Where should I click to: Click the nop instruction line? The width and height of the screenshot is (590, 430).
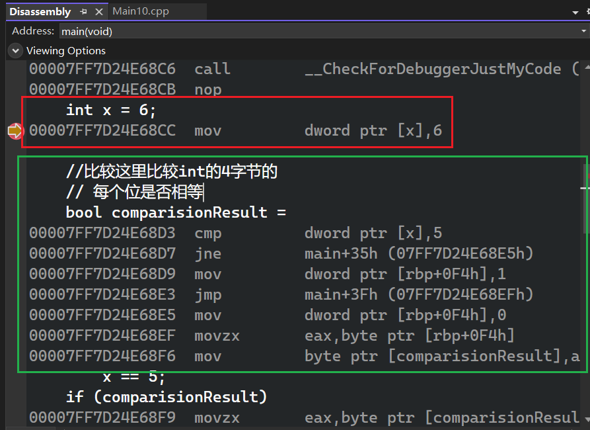click(208, 89)
